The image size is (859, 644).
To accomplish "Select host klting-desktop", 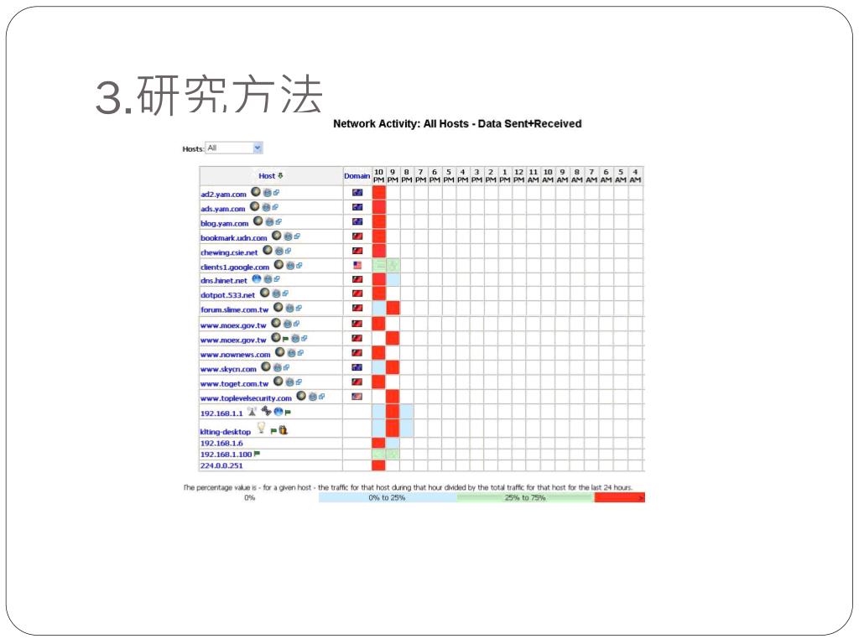I will click(226, 432).
